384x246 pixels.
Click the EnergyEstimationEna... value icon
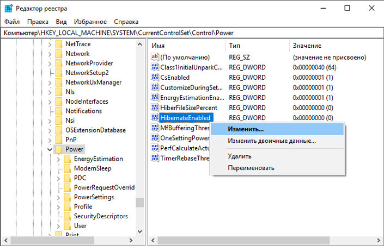[x=155, y=98]
